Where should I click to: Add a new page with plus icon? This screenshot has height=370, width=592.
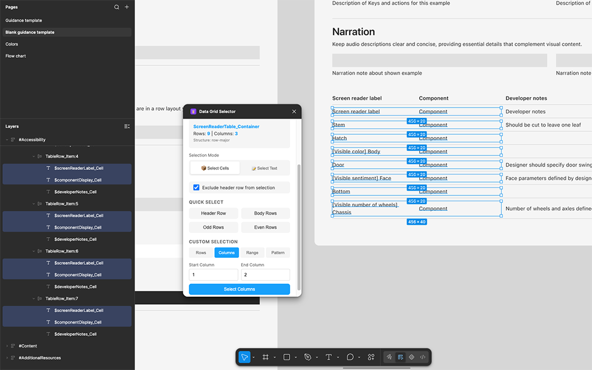pyautogui.click(x=127, y=7)
